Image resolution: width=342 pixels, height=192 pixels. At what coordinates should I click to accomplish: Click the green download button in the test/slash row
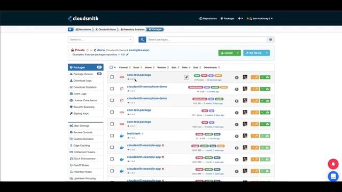[x=265, y=136]
